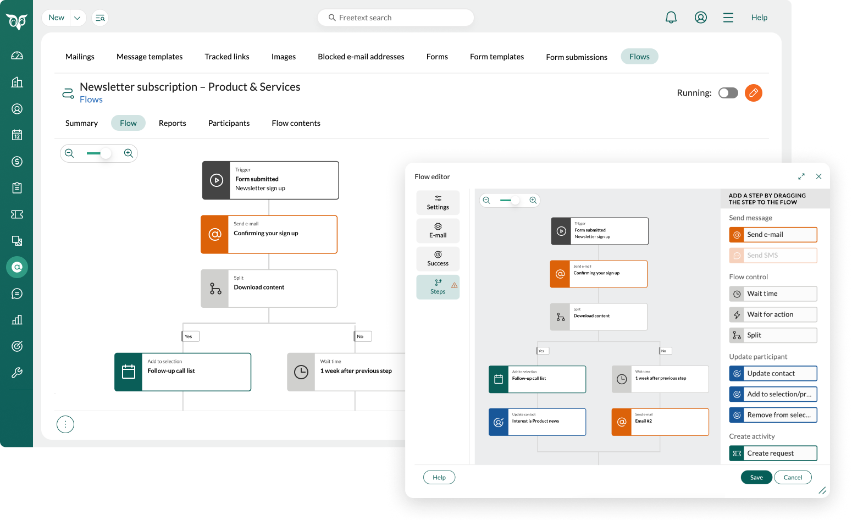This screenshot has height=520, width=852.
Task: Click the notification bell icon
Action: pos(671,18)
